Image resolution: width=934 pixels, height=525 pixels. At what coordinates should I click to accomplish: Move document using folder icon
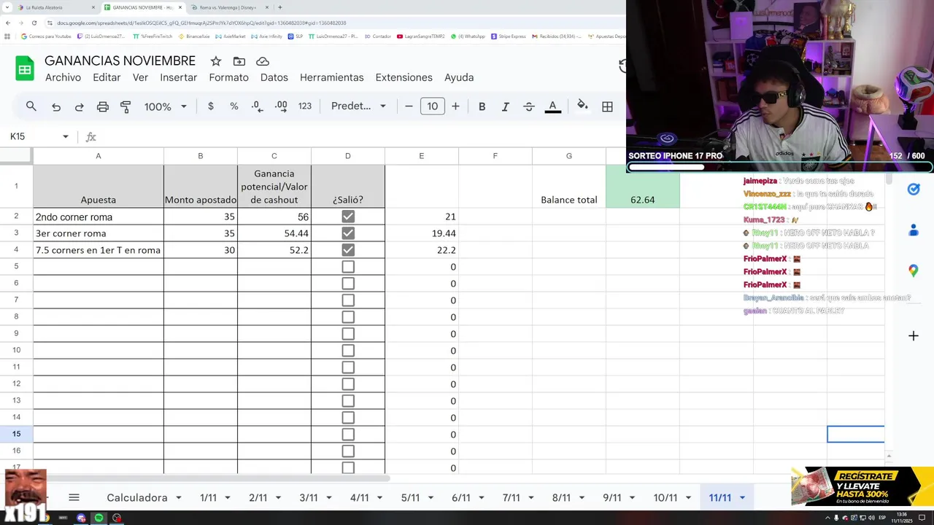coord(239,61)
